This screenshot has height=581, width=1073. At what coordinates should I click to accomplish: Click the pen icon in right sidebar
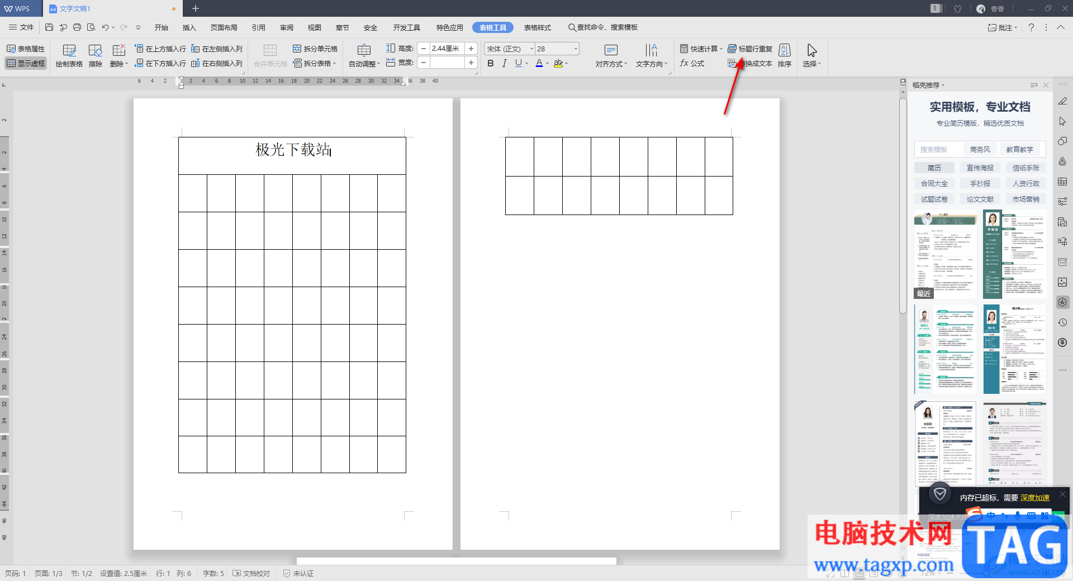pos(1062,101)
